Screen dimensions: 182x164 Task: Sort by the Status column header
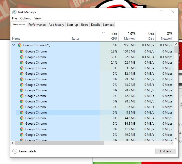coord(85,36)
